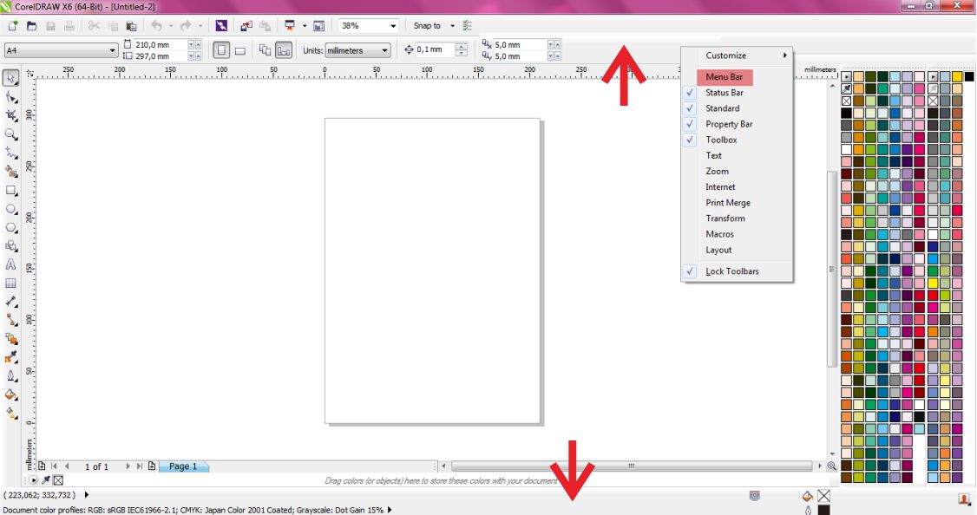
Task: Set page orientation to landscape
Action: point(240,49)
